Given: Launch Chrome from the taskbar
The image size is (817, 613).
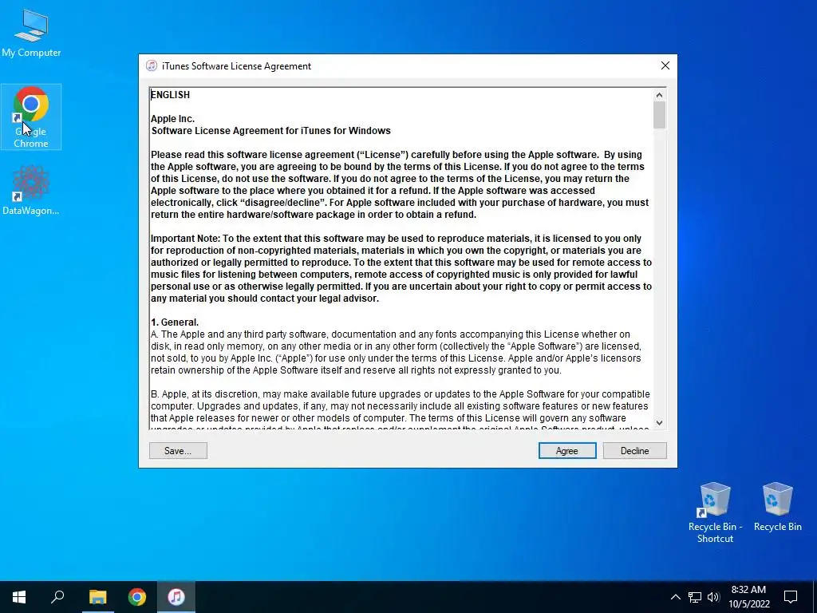Looking at the screenshot, I should pos(137,597).
